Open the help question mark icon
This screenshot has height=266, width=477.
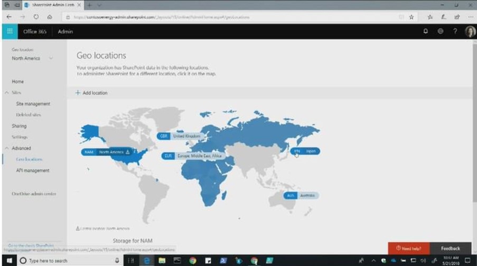[x=455, y=31]
